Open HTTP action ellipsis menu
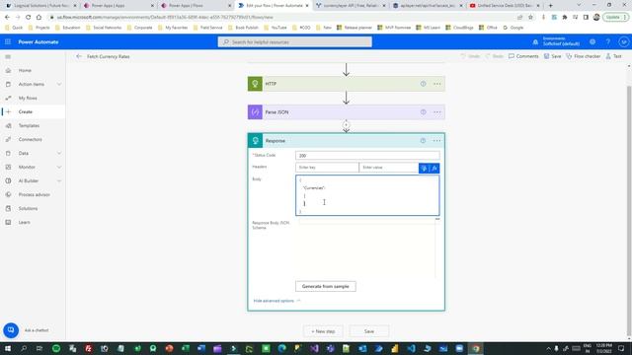Viewport: 632px width, 355px height. point(436,84)
